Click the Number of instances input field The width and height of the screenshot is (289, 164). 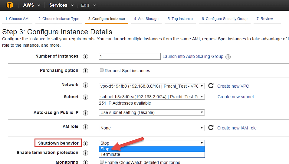pos(130,56)
